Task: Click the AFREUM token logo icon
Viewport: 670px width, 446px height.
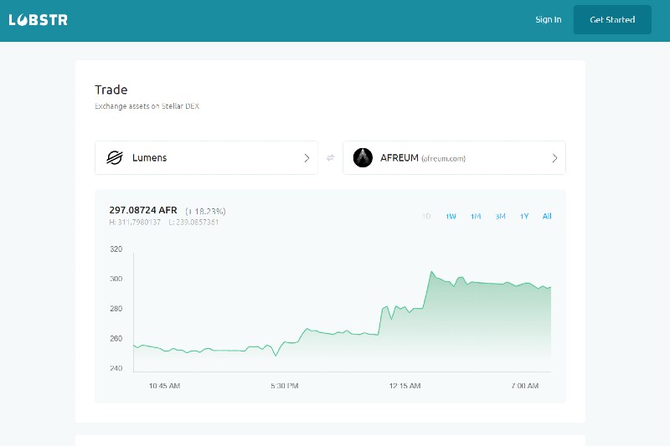Action: pos(363,157)
